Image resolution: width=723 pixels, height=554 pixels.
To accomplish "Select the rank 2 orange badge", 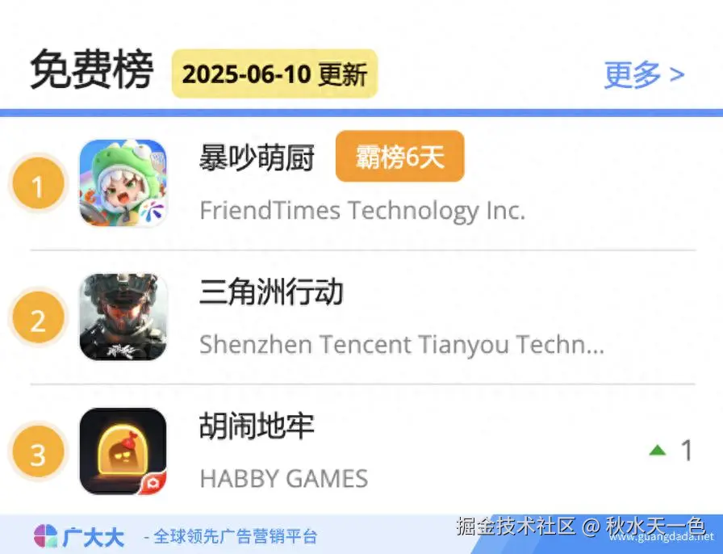I will (x=38, y=317).
